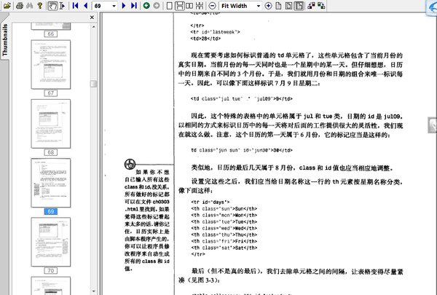The width and height of the screenshot is (437, 295).
Task: Set zoom to fit page icon
Action: tap(288, 6)
